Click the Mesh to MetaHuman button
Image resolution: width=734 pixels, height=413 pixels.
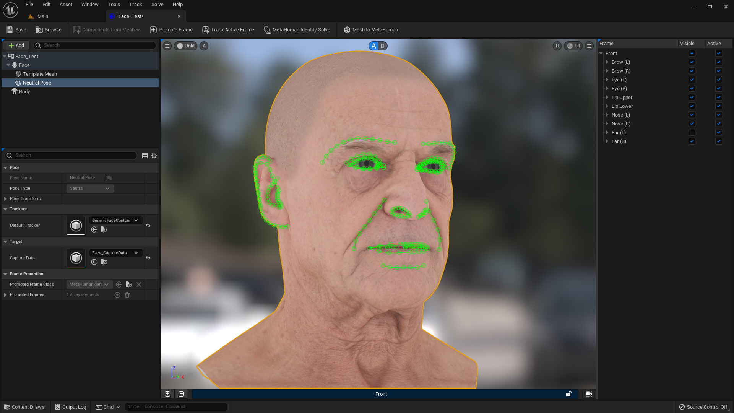[x=370, y=29]
